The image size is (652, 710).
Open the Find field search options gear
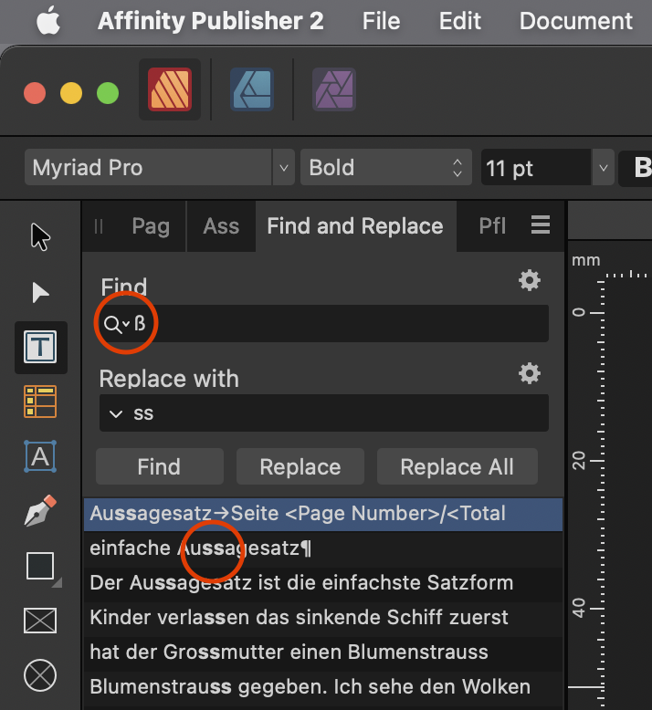pyautogui.click(x=530, y=281)
